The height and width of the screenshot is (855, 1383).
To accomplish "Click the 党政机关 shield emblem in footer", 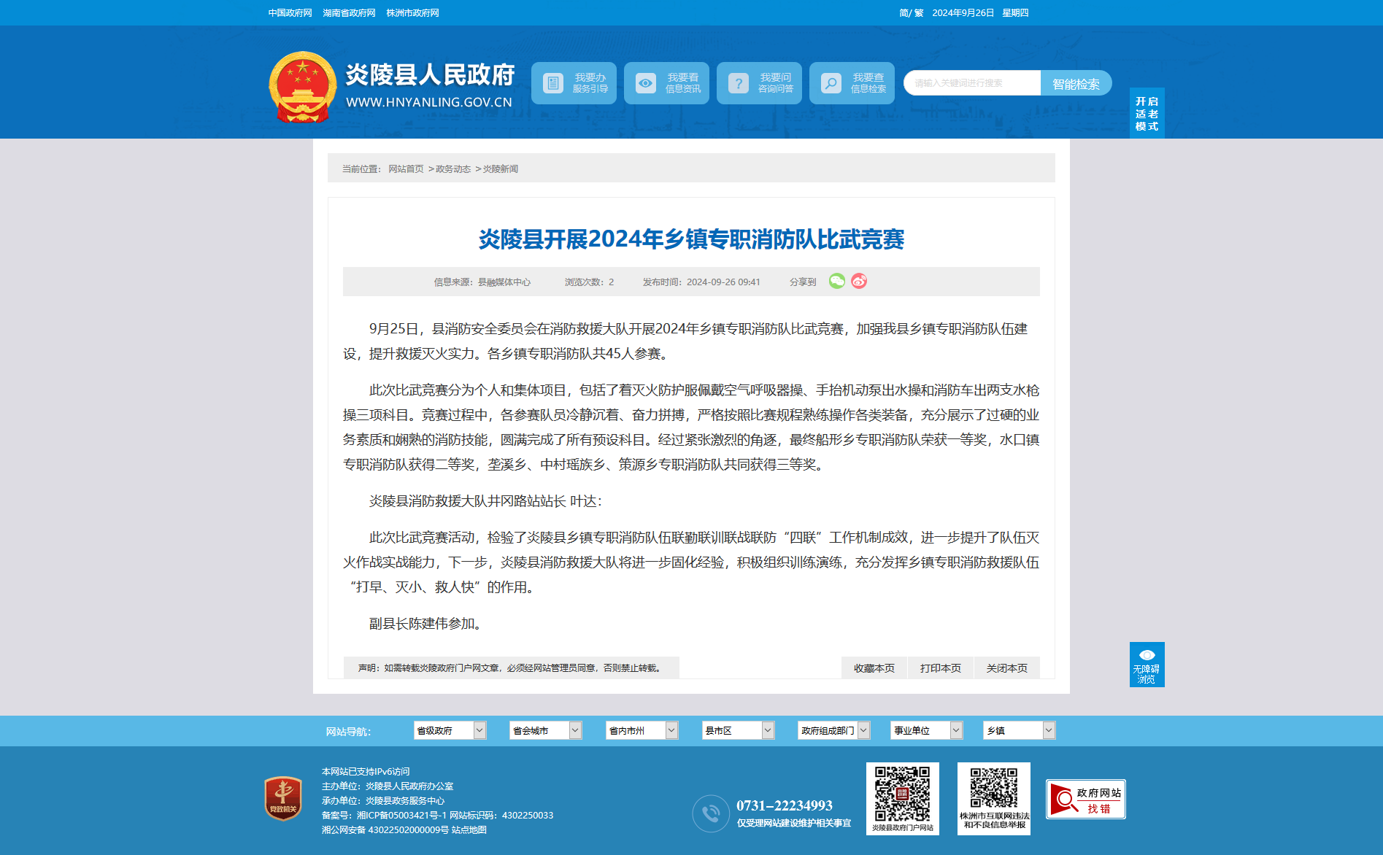I will click(283, 798).
